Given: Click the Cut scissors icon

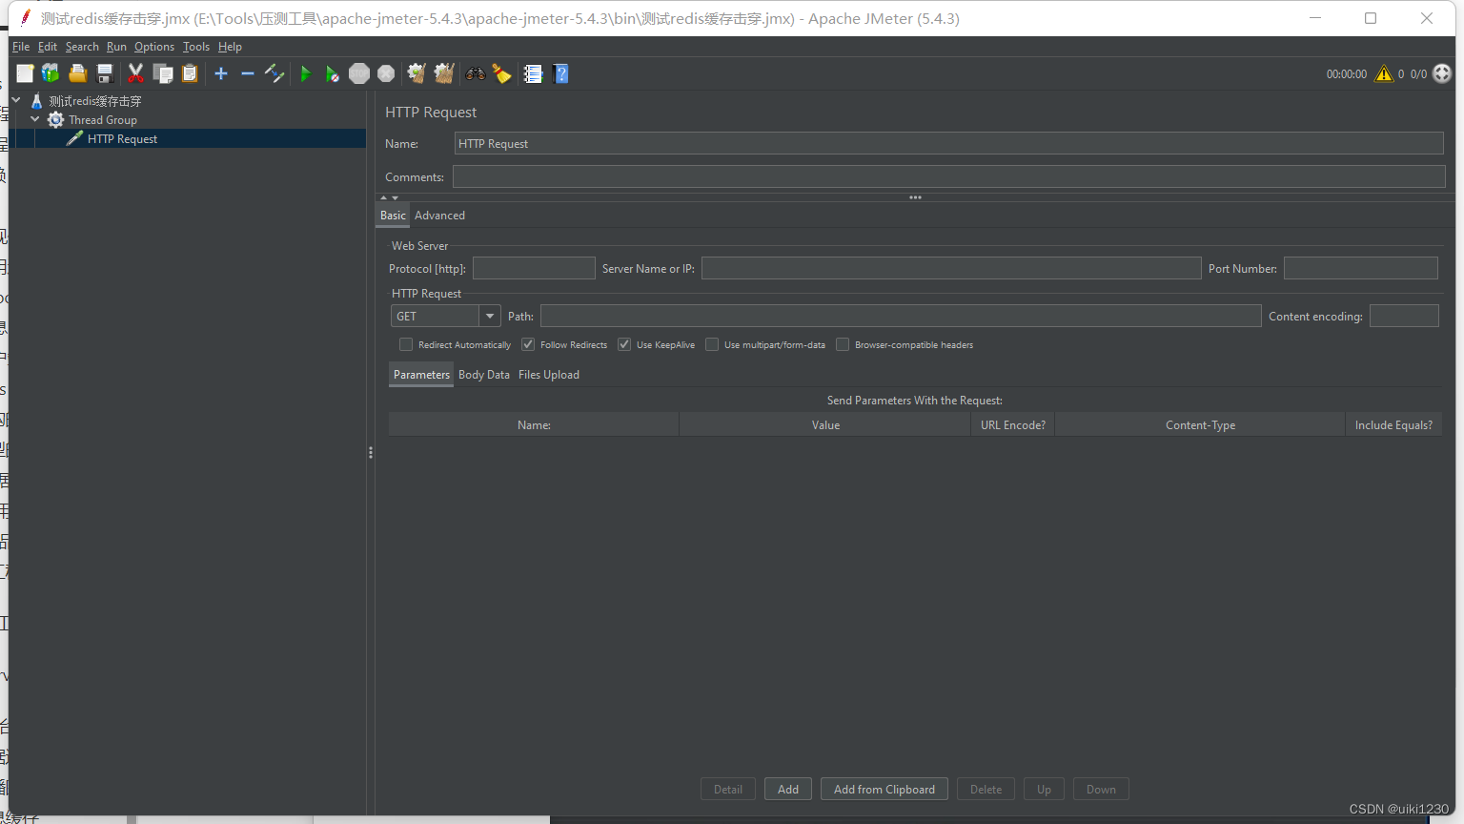Looking at the screenshot, I should tap(135, 73).
